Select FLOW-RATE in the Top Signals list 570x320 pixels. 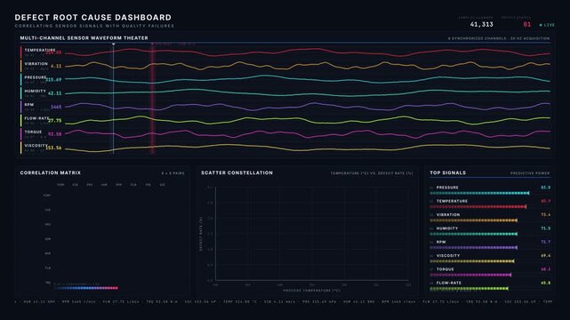tap(448, 283)
